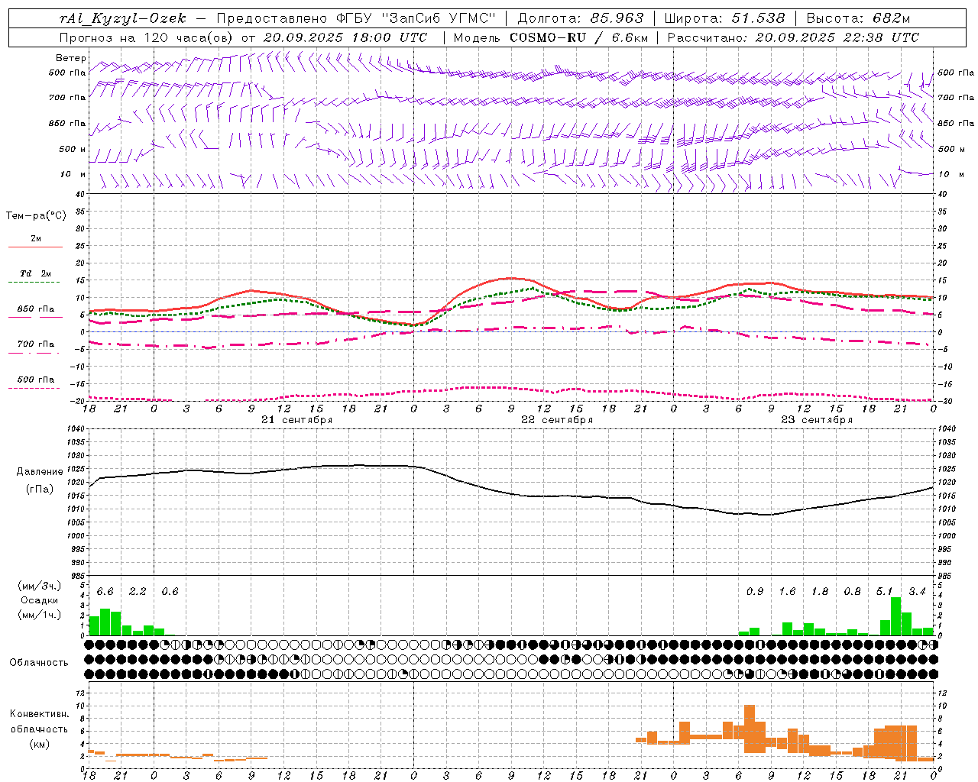Click the computed time Рассчитано: 20.09.2025 22:38 UTC

tap(793, 37)
